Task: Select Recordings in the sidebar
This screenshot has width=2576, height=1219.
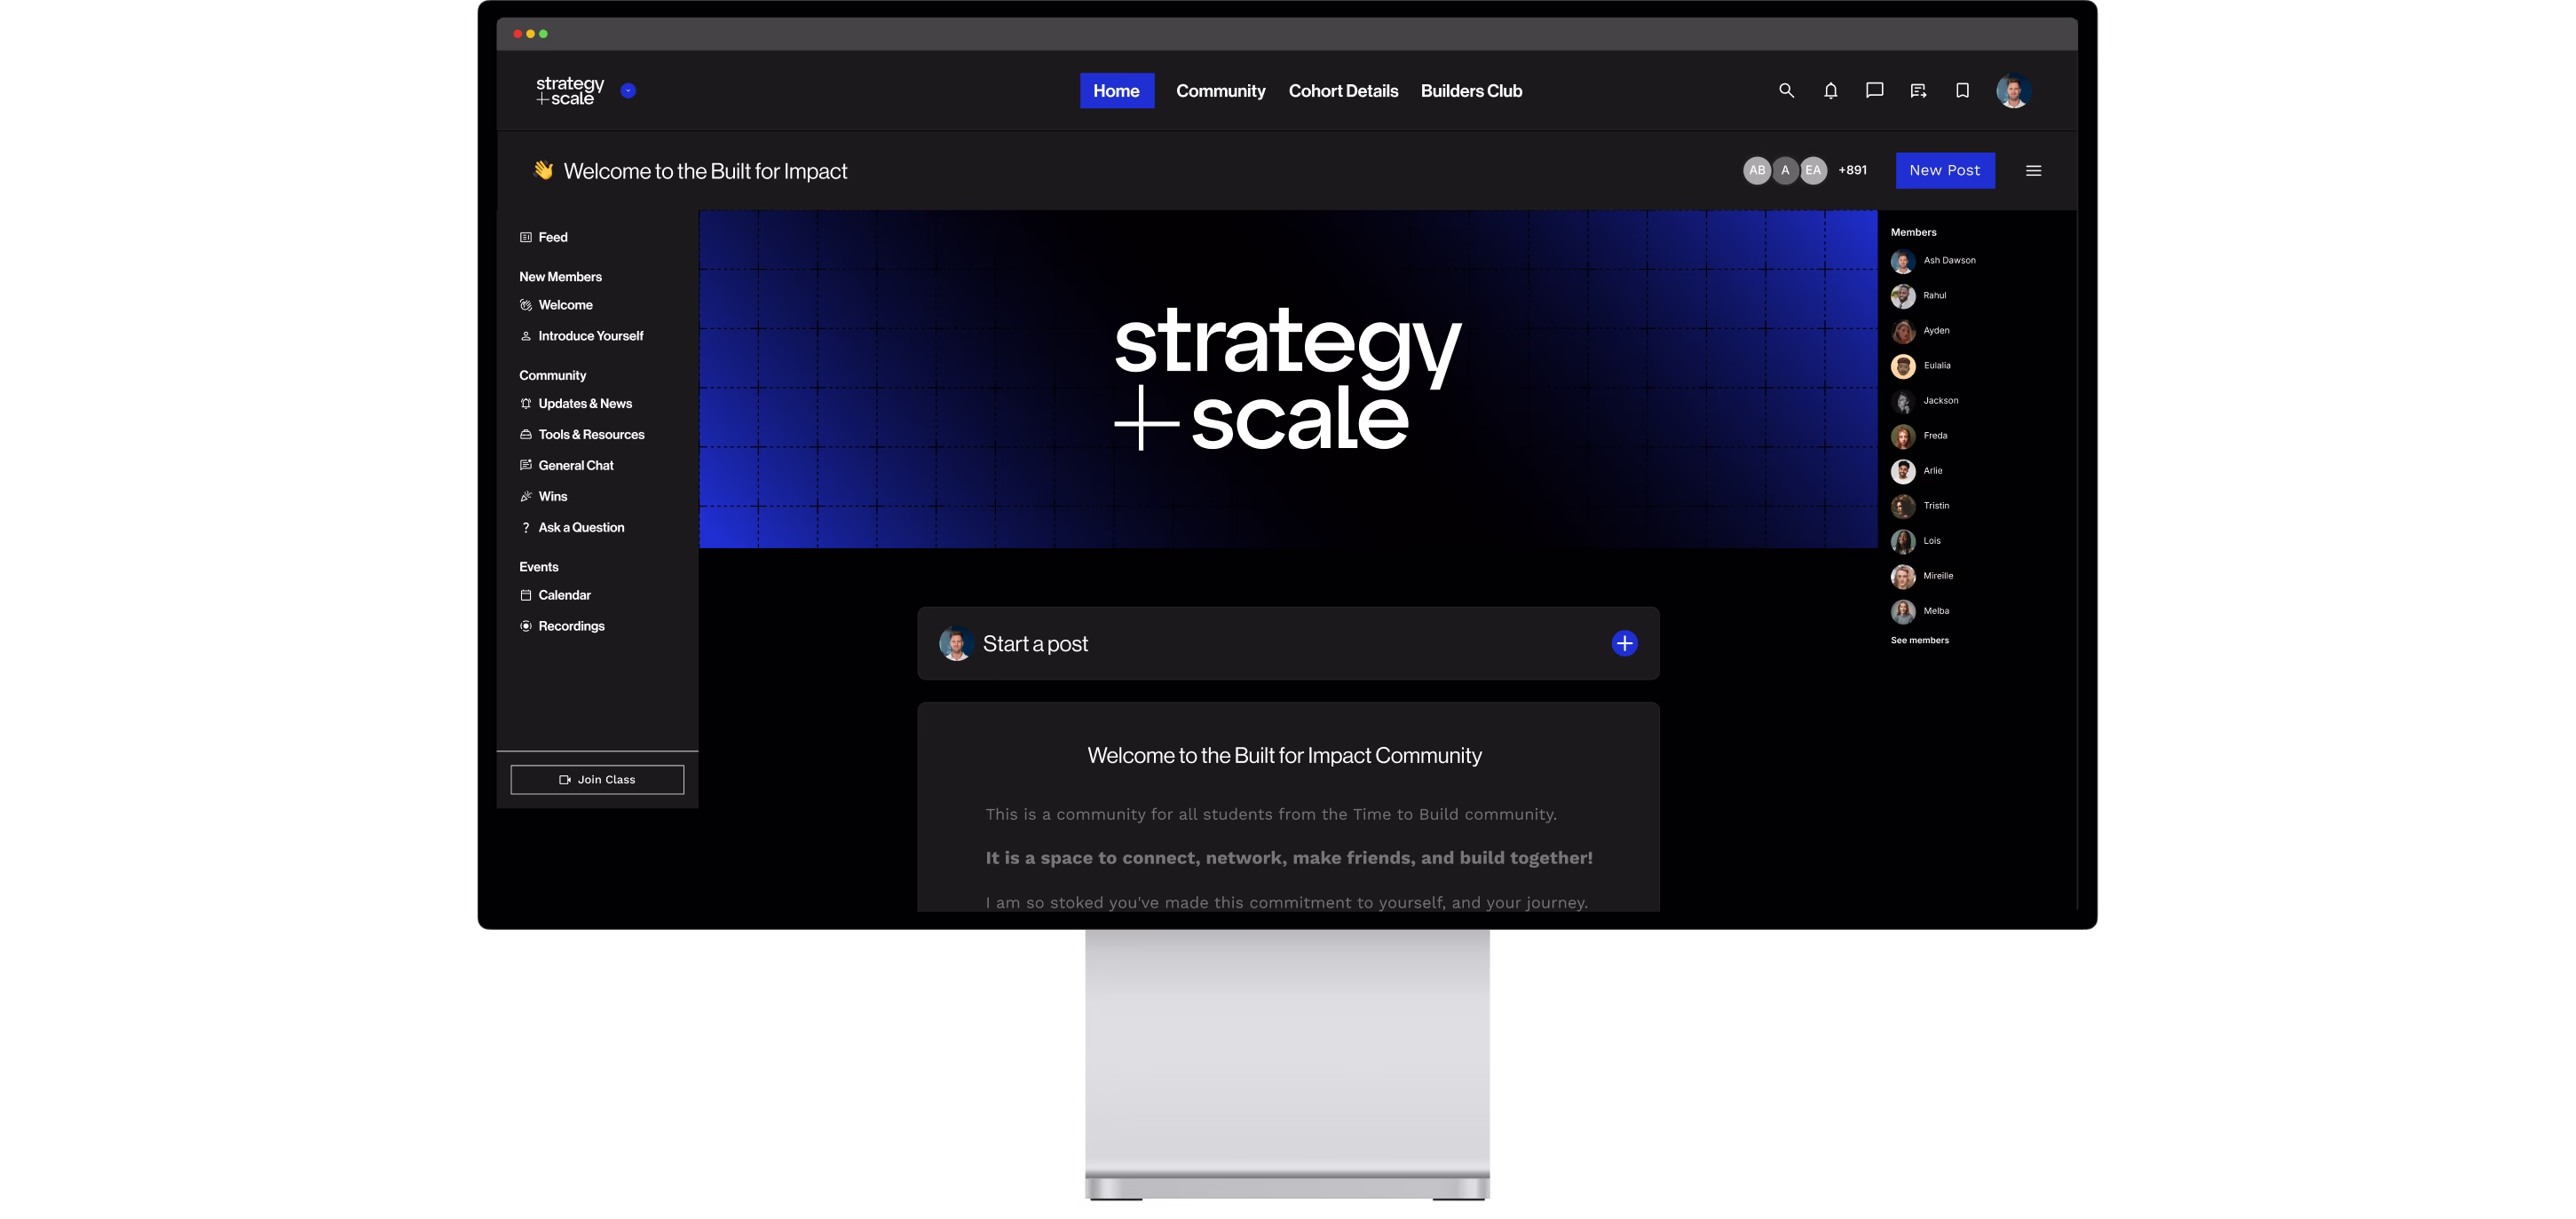Action: pos(571,626)
